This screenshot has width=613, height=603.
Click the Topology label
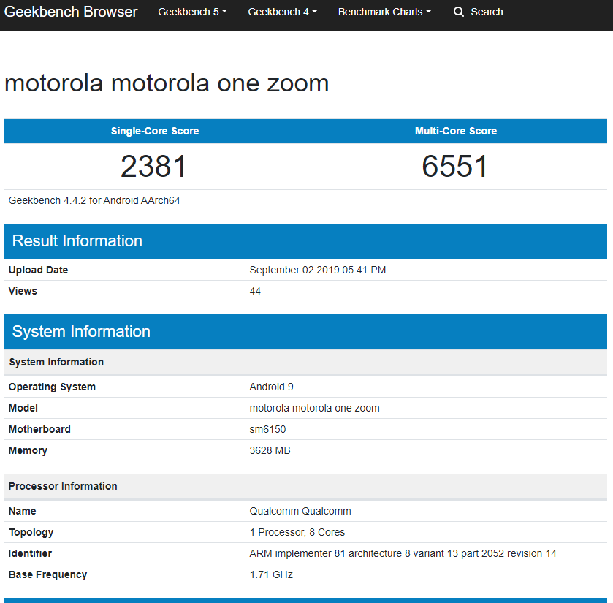click(x=31, y=532)
